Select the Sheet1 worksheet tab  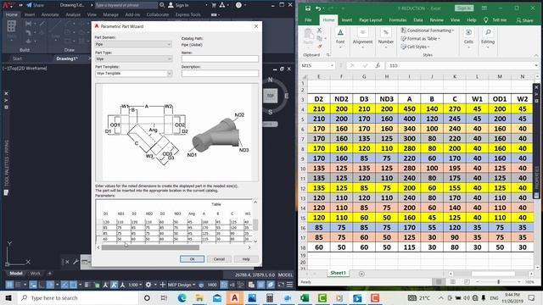338,273
